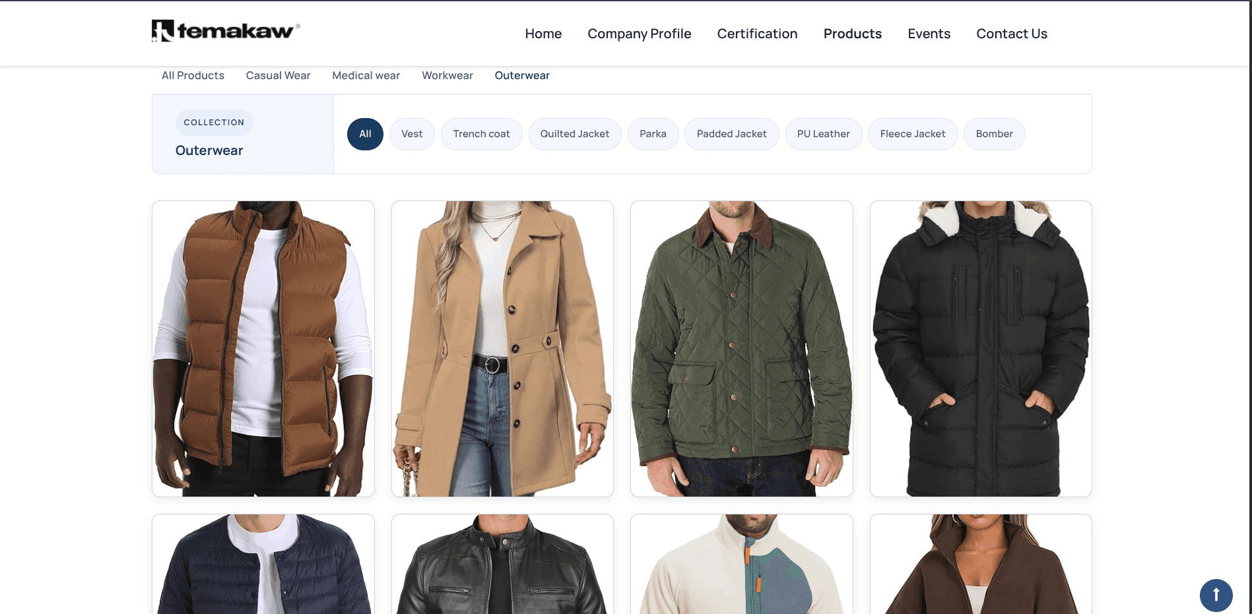The width and height of the screenshot is (1252, 614).
Task: Click the Outerwear collection heading
Action: click(x=209, y=150)
